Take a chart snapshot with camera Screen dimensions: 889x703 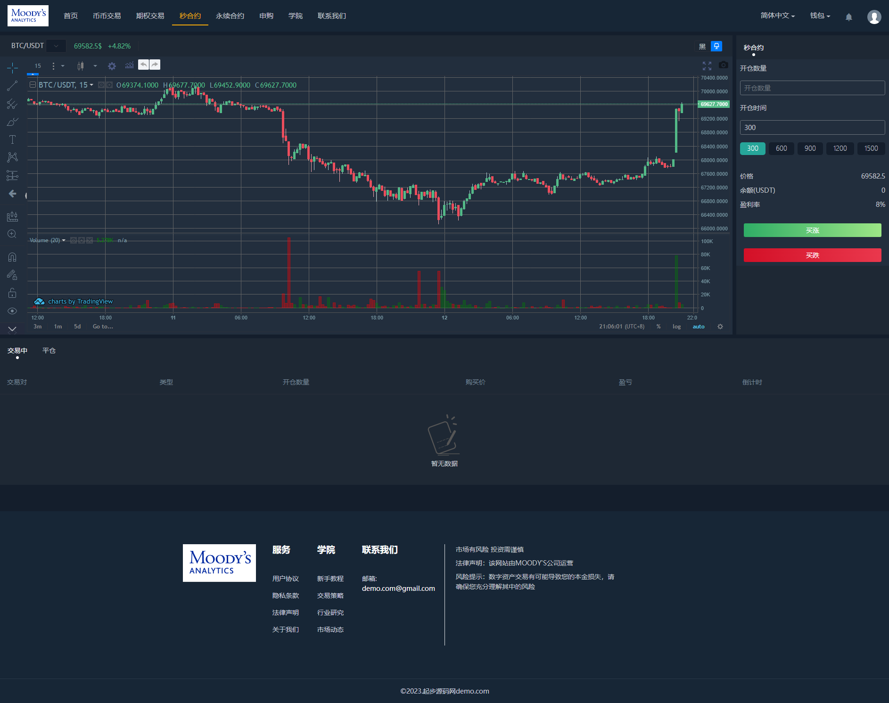pyautogui.click(x=723, y=65)
